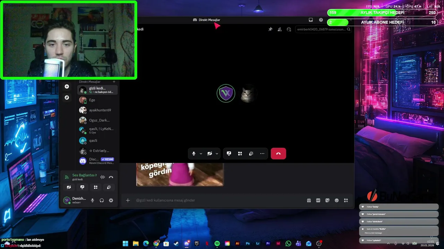This screenshot has width=444, height=249.
Task: Open the Ege direct message
Action: pyautogui.click(x=97, y=100)
